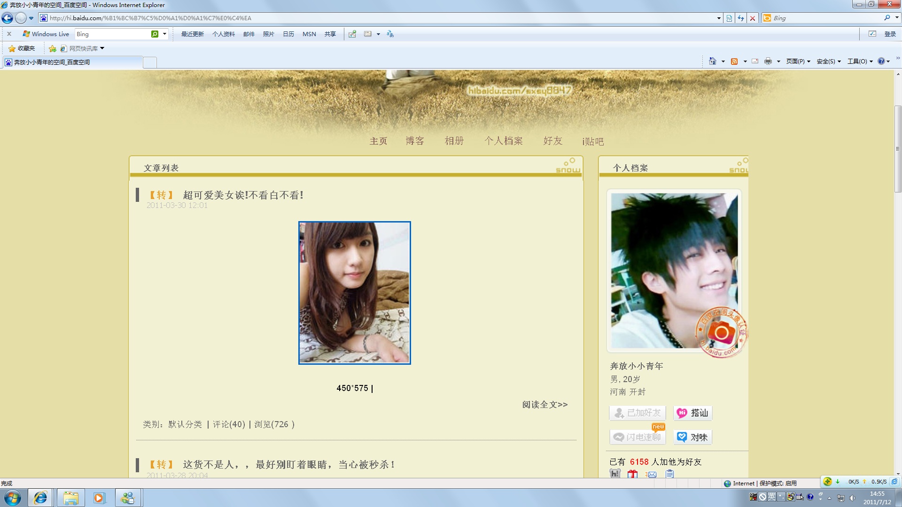The width and height of the screenshot is (902, 507).
Task: Click the 阅读全文>> read more link
Action: pyautogui.click(x=545, y=405)
